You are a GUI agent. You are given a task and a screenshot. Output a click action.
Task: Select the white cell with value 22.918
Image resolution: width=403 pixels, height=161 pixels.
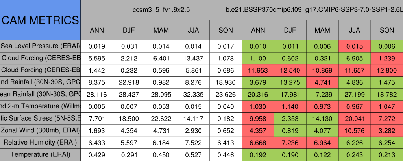[129, 82]
